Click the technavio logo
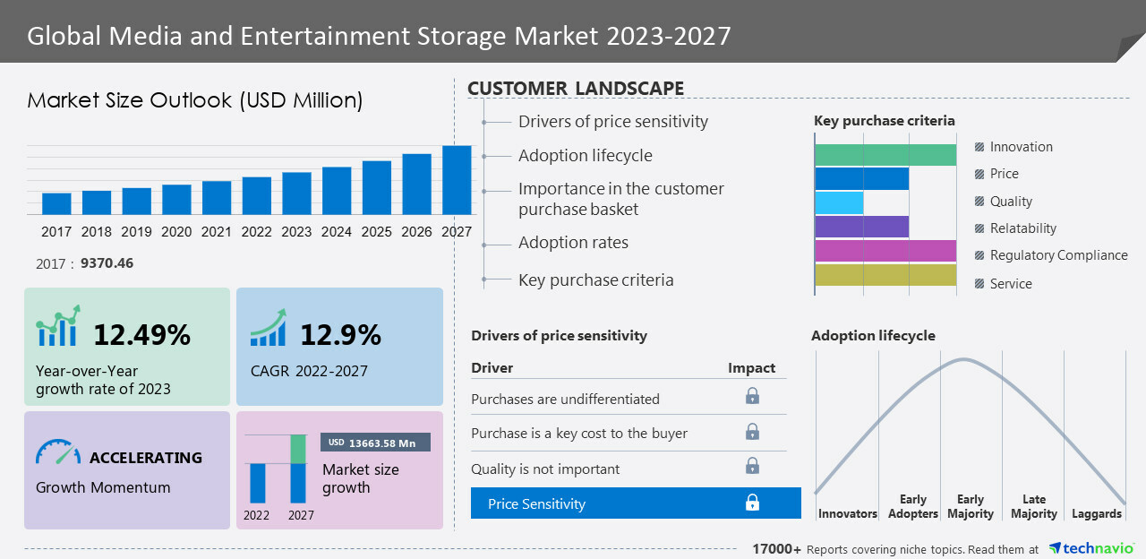 [1091, 548]
